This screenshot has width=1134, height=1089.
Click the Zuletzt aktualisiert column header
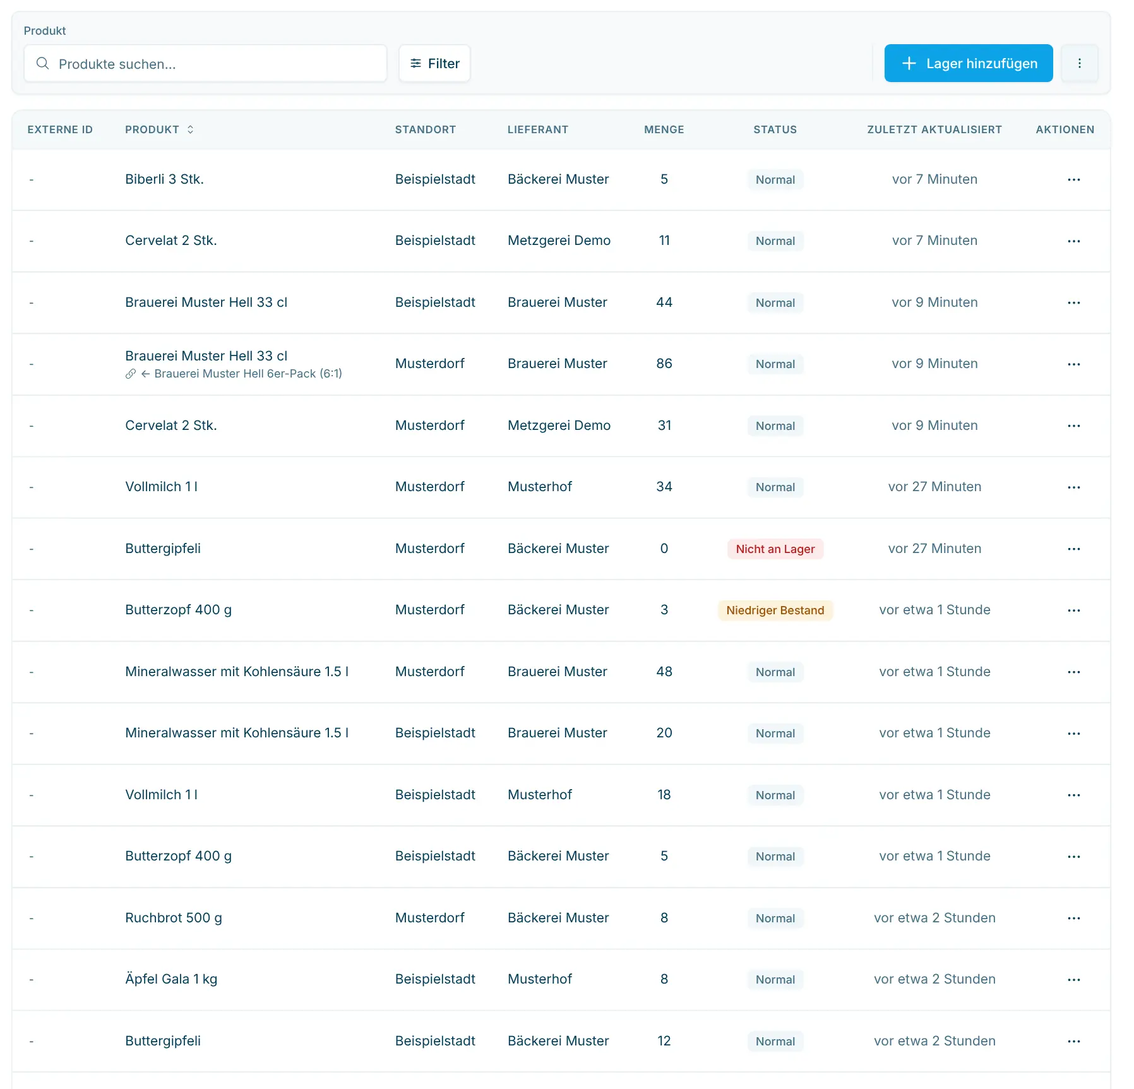click(x=934, y=129)
